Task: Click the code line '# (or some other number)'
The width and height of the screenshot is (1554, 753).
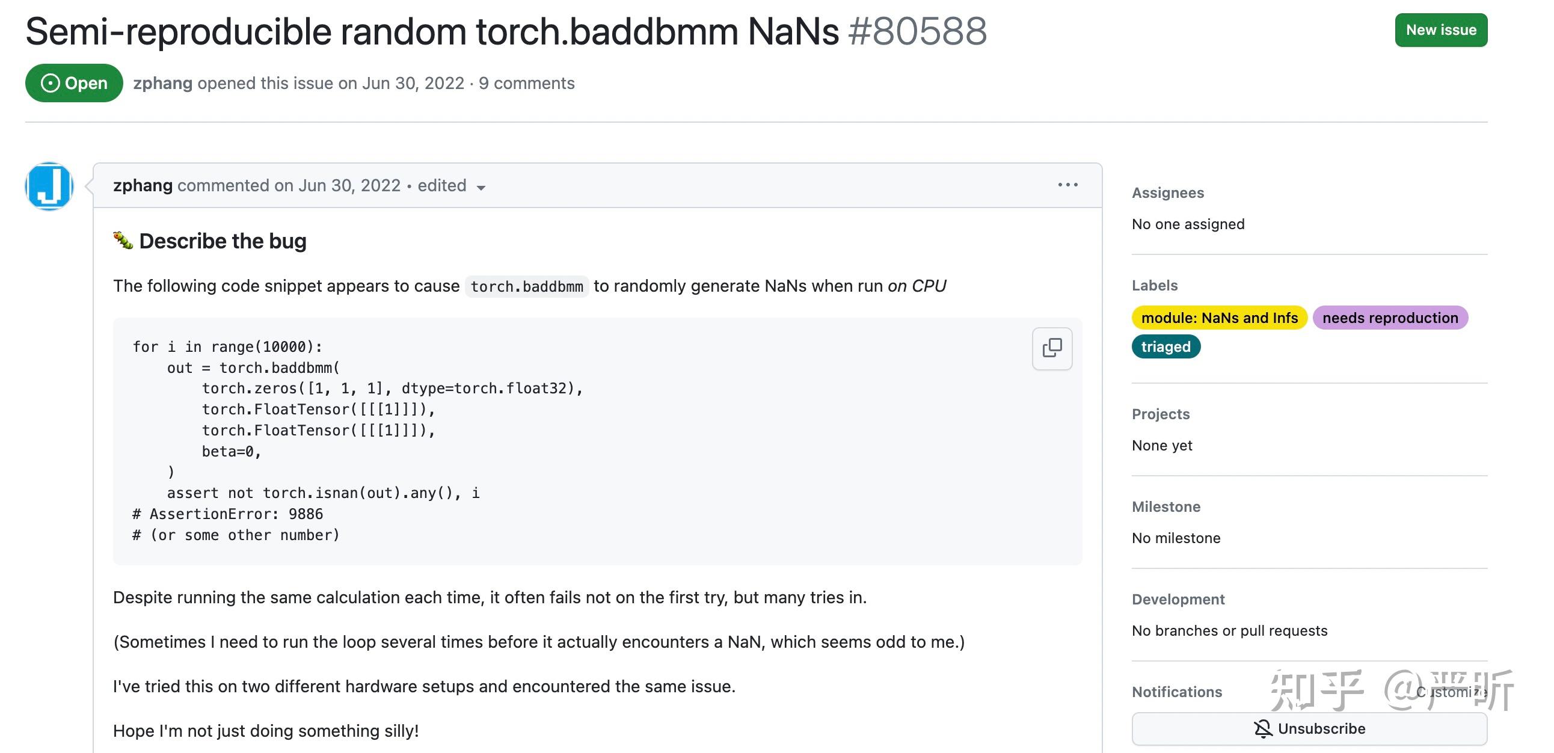Action: click(236, 535)
